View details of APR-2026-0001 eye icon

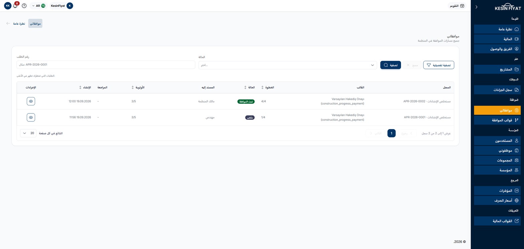pos(31,117)
